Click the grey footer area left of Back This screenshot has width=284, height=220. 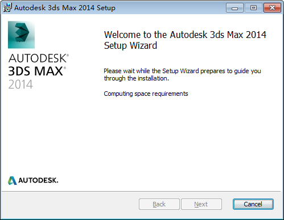click(x=70, y=205)
